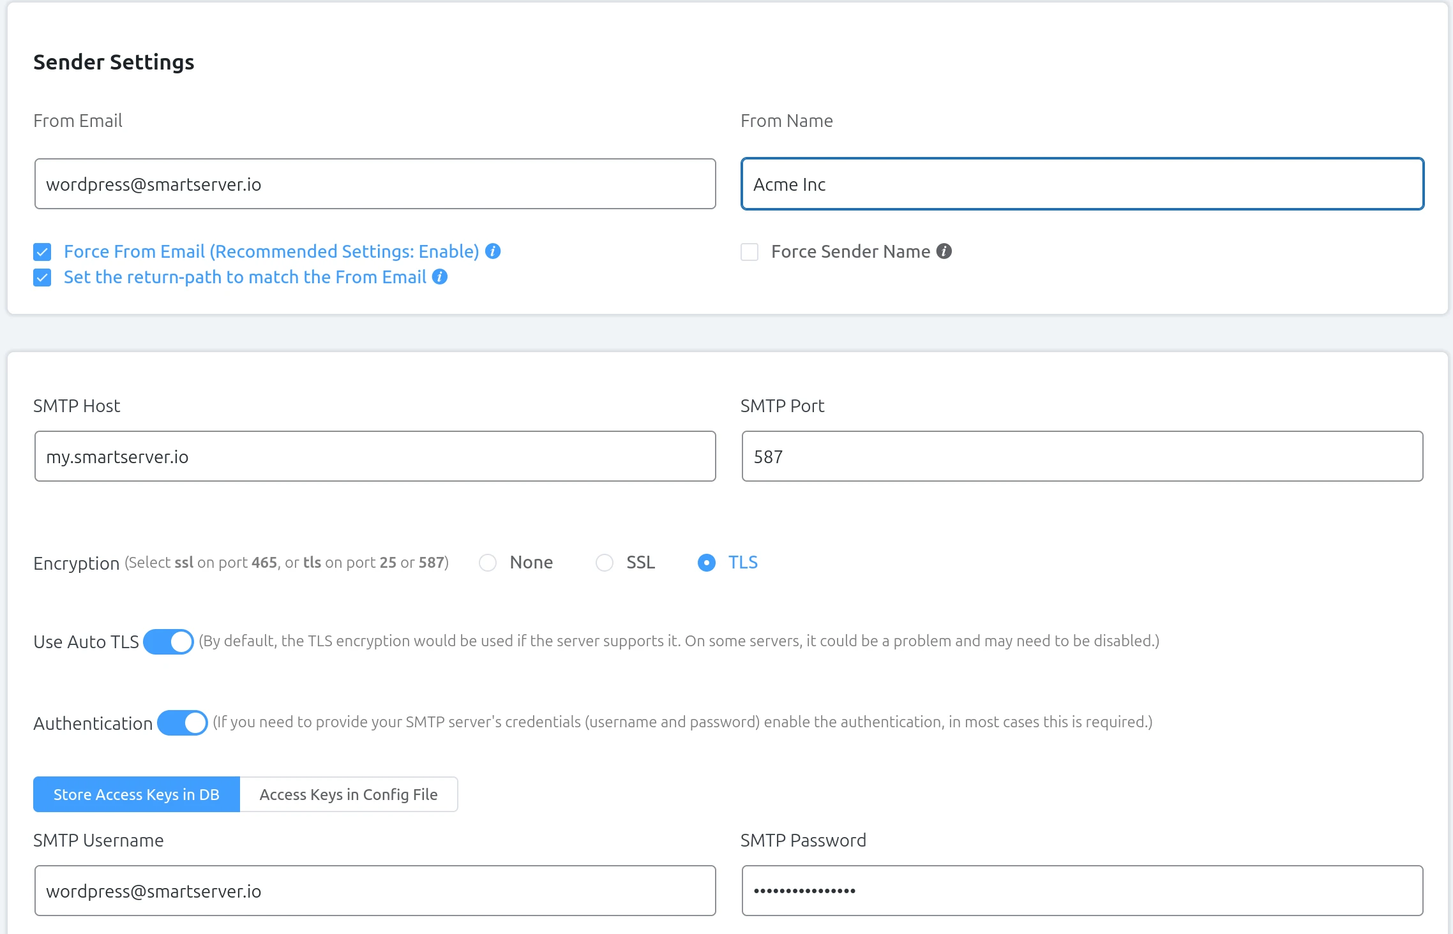Click into the SMTP Port field
Image resolution: width=1453 pixels, height=934 pixels.
point(1082,456)
